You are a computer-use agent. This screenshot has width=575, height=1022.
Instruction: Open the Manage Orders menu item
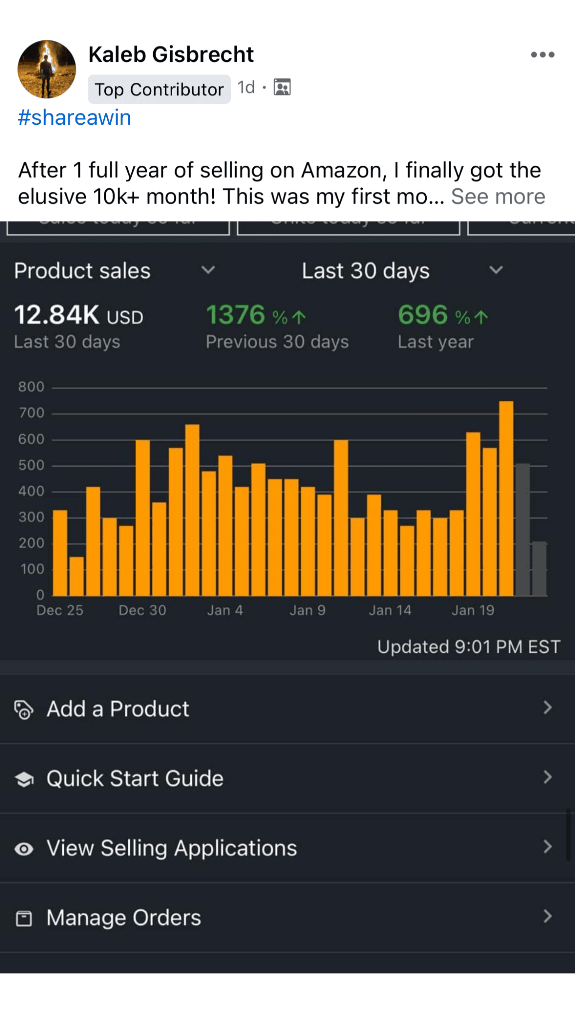pos(124,918)
